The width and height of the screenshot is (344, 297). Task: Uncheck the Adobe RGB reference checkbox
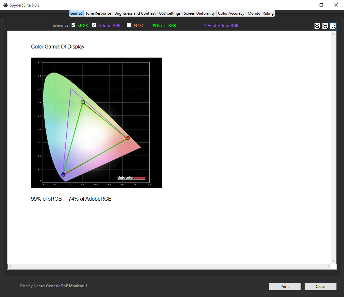point(94,25)
